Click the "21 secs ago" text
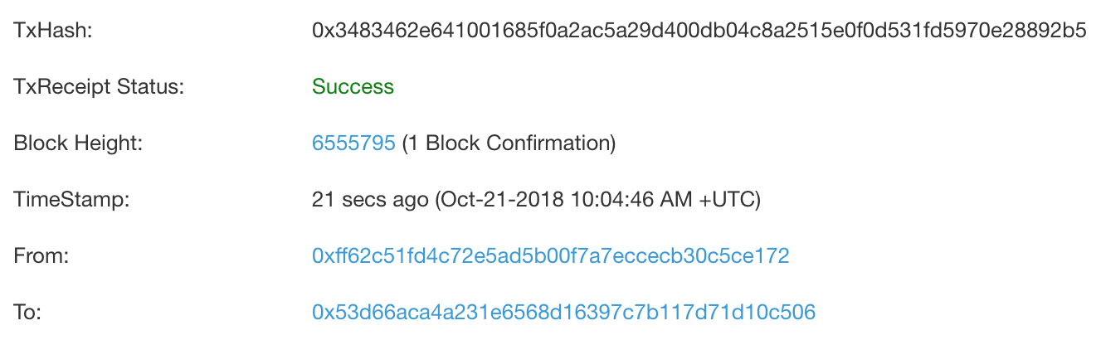 point(368,200)
